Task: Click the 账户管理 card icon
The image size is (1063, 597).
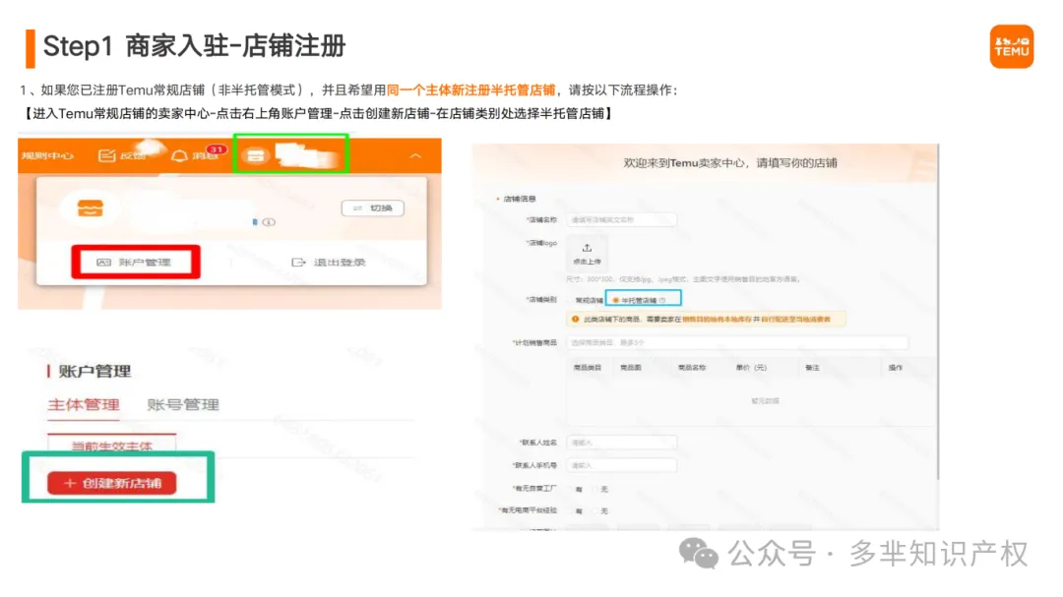Action: tap(103, 262)
